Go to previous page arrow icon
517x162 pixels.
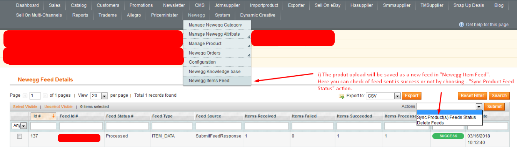[25, 96]
